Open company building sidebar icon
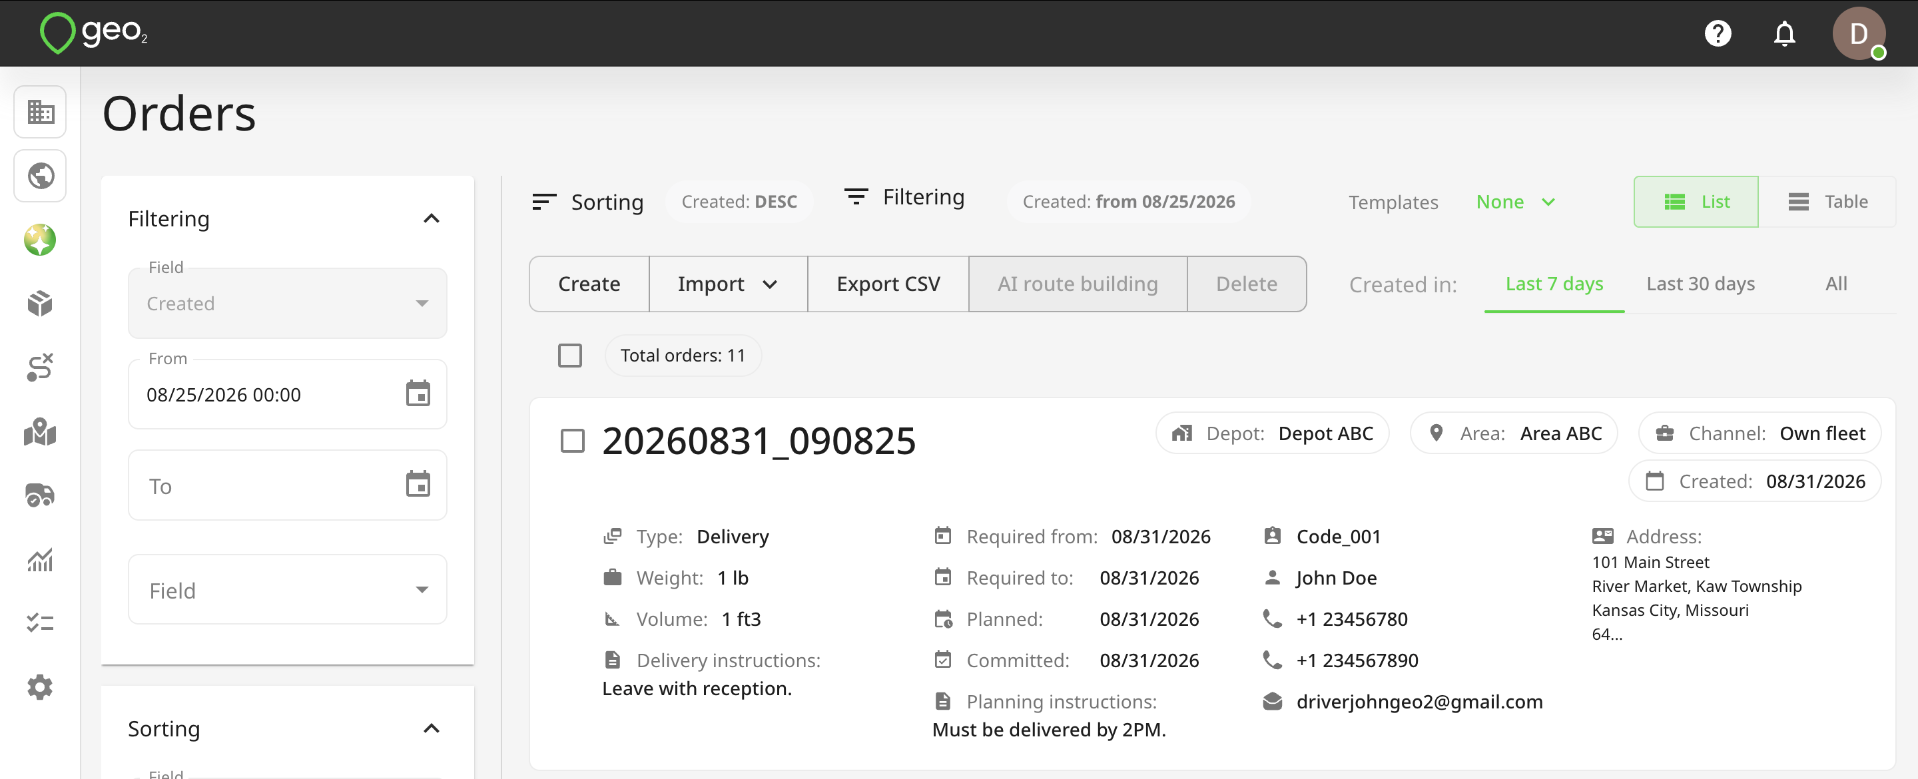1918x779 pixels. [x=40, y=112]
